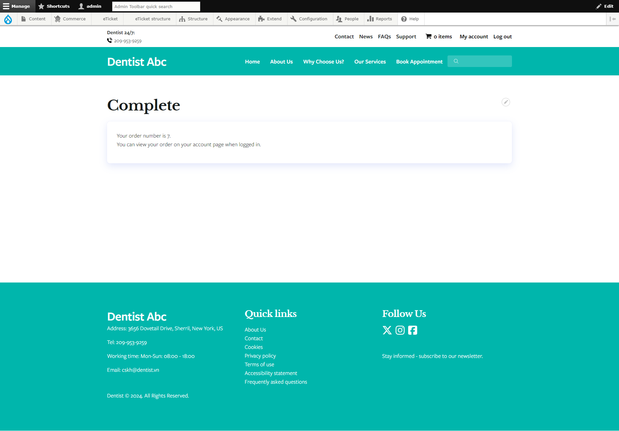Go to My account

[474, 37]
